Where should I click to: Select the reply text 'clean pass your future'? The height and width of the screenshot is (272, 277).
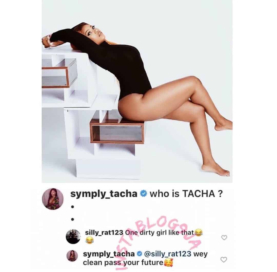[x=123, y=263]
